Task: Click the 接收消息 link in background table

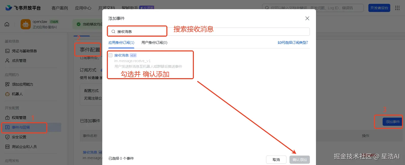Action: point(90,152)
